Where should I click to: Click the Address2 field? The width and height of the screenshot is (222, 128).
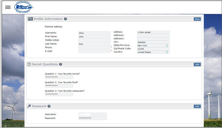(x=153, y=36)
